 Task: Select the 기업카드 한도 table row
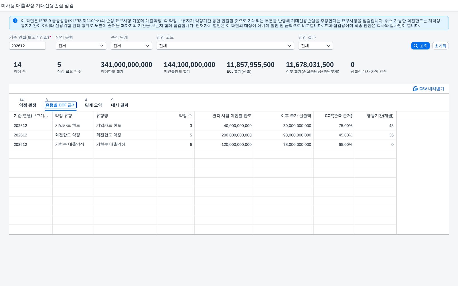click(203, 126)
